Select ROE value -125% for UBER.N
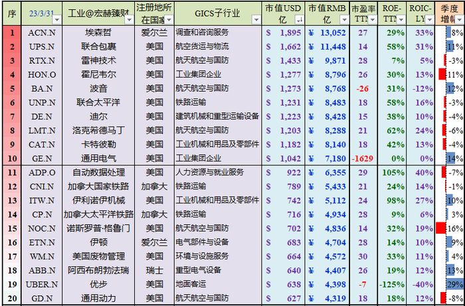This screenshot has height=306, width=465. [x=392, y=284]
